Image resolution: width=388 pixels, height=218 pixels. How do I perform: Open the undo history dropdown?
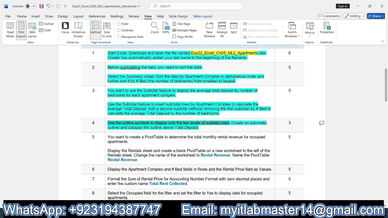pyautogui.click(x=53, y=6)
